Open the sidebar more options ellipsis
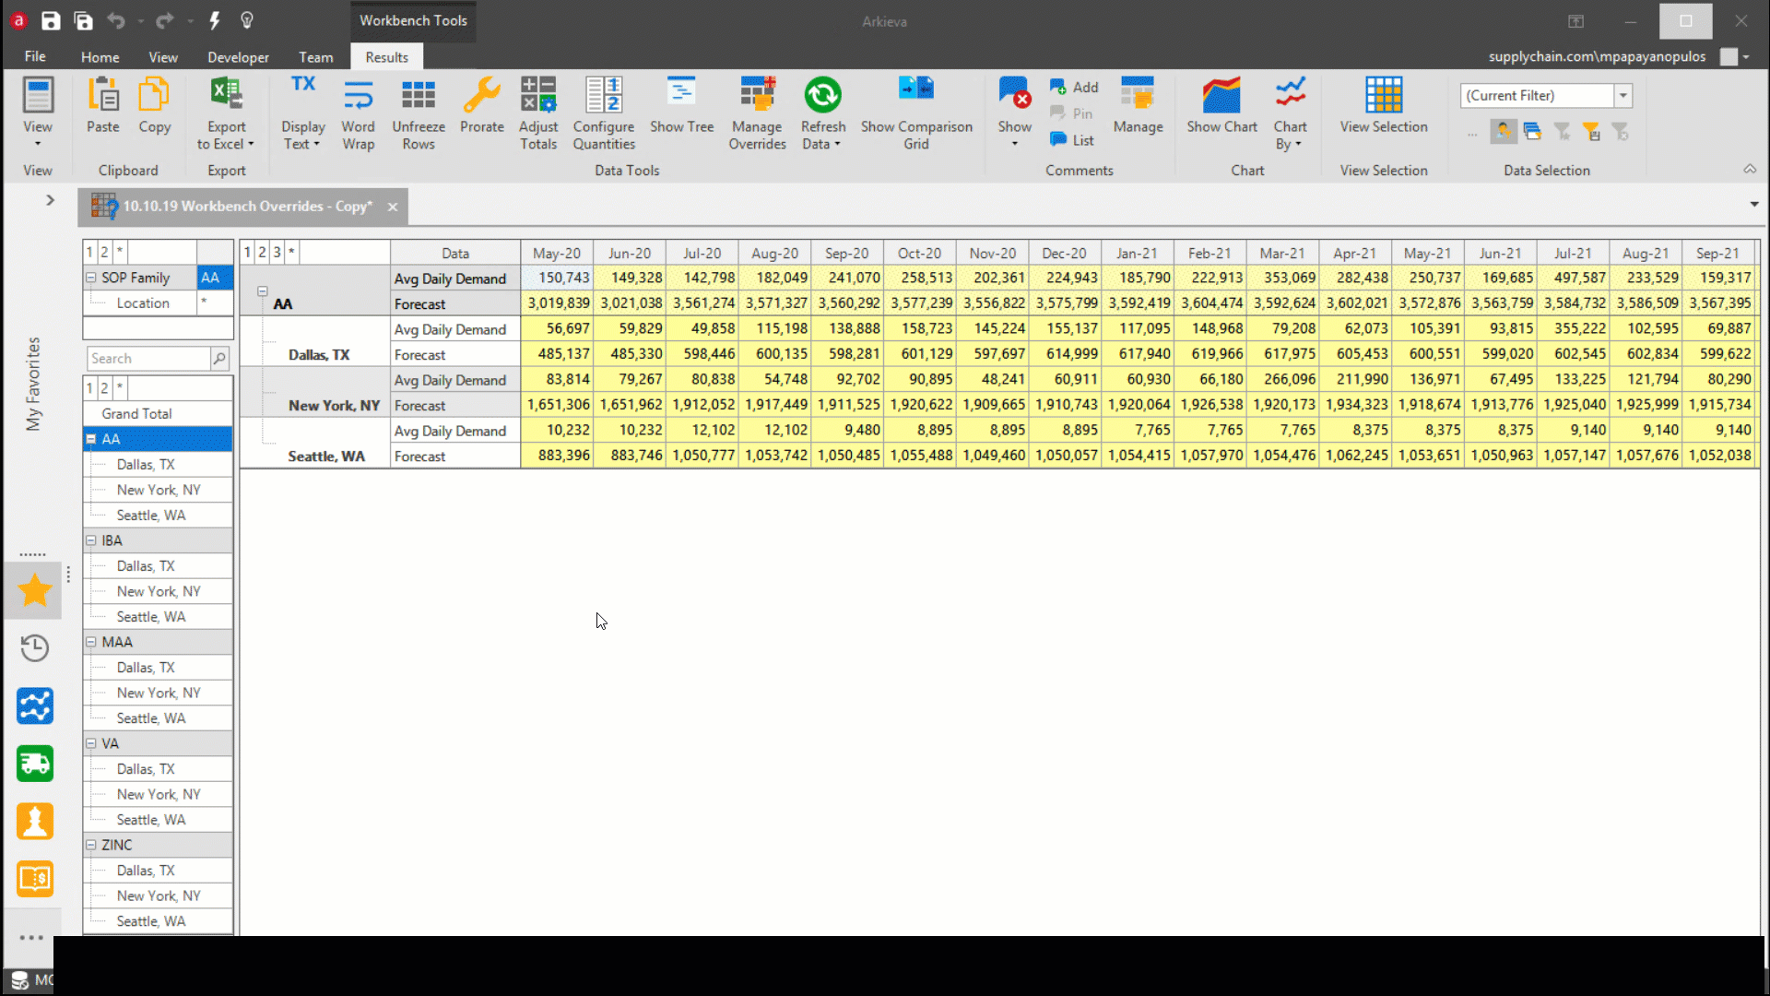The image size is (1770, 996). 31,937
